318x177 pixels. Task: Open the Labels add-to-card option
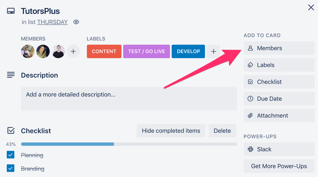279,65
